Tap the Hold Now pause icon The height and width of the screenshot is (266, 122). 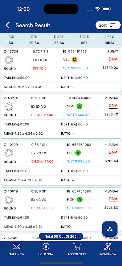pyautogui.click(x=46, y=246)
